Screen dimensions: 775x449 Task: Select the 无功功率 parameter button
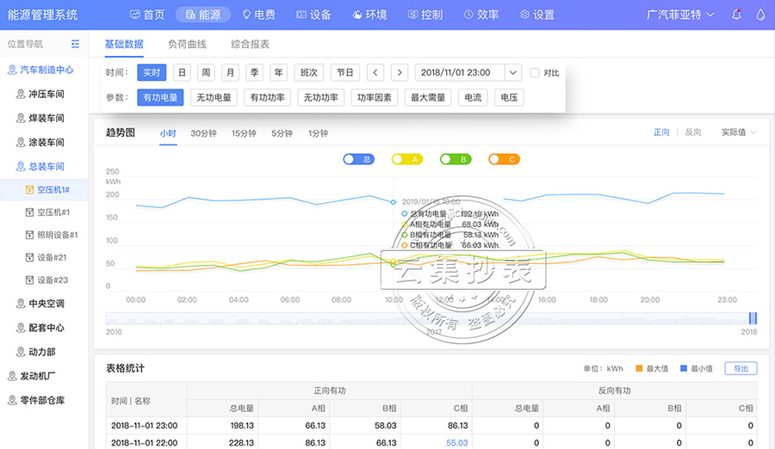(x=321, y=98)
